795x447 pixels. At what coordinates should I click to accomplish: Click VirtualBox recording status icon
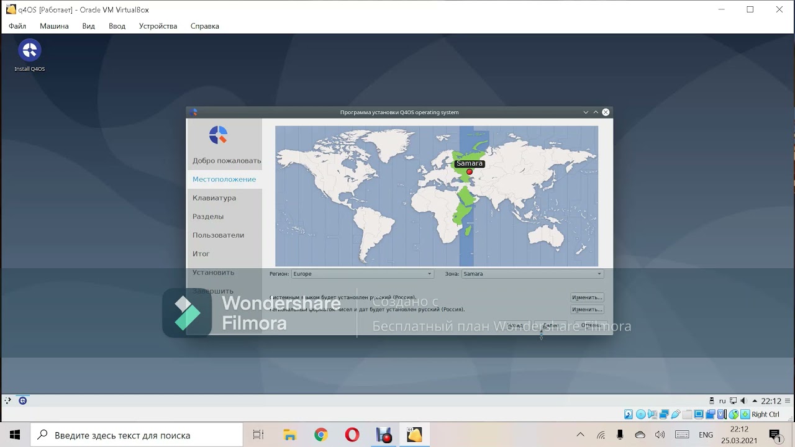tap(711, 414)
